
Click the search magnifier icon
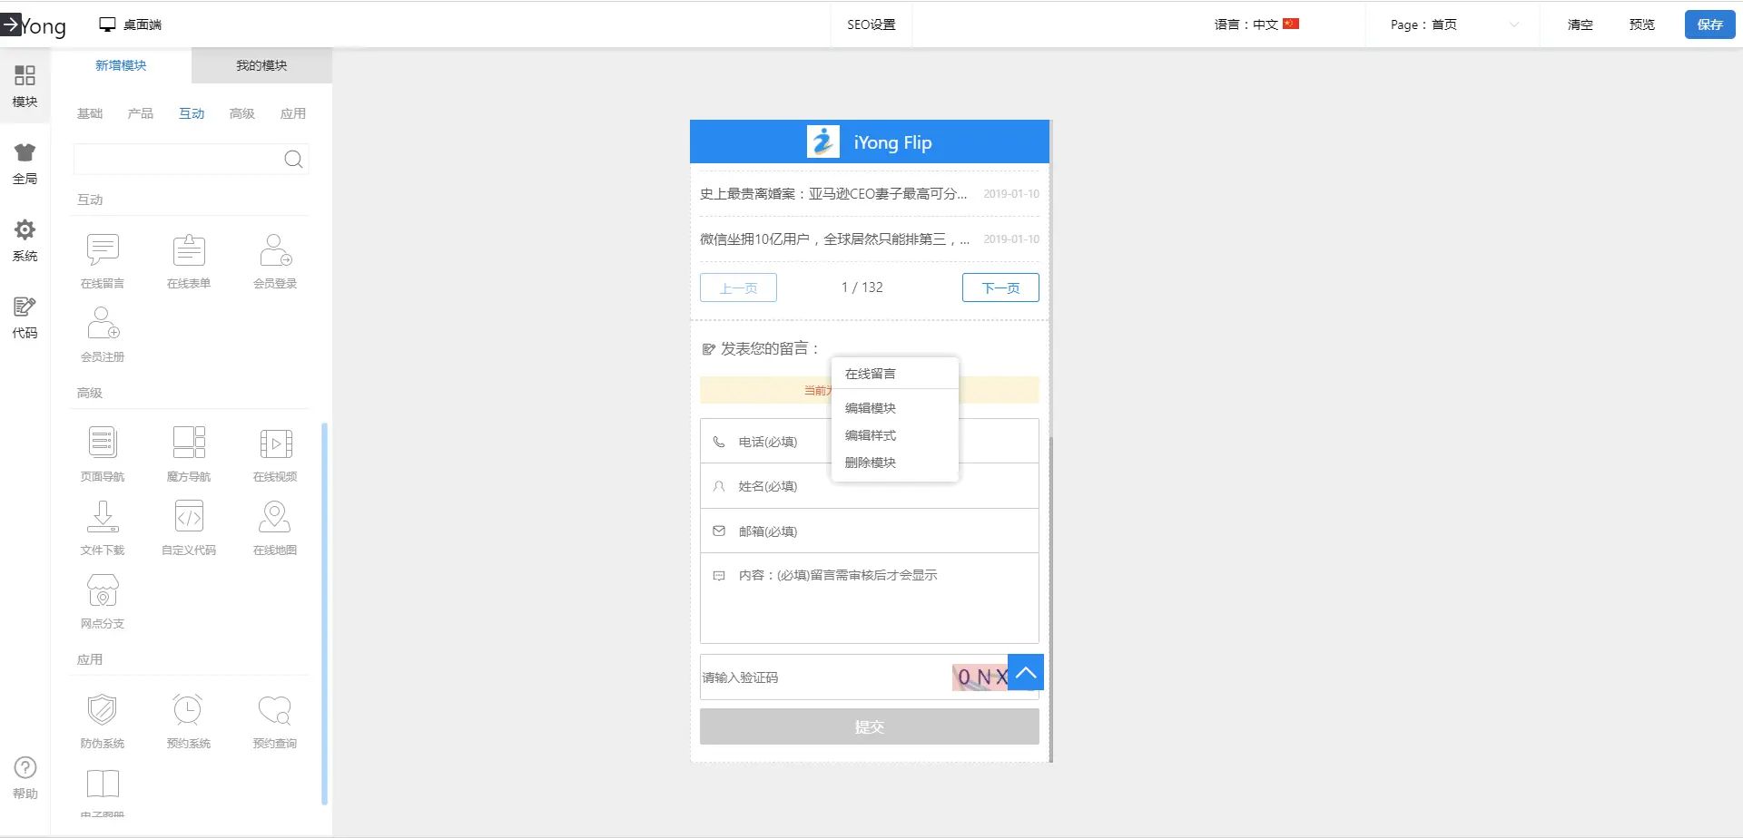pyautogui.click(x=293, y=160)
